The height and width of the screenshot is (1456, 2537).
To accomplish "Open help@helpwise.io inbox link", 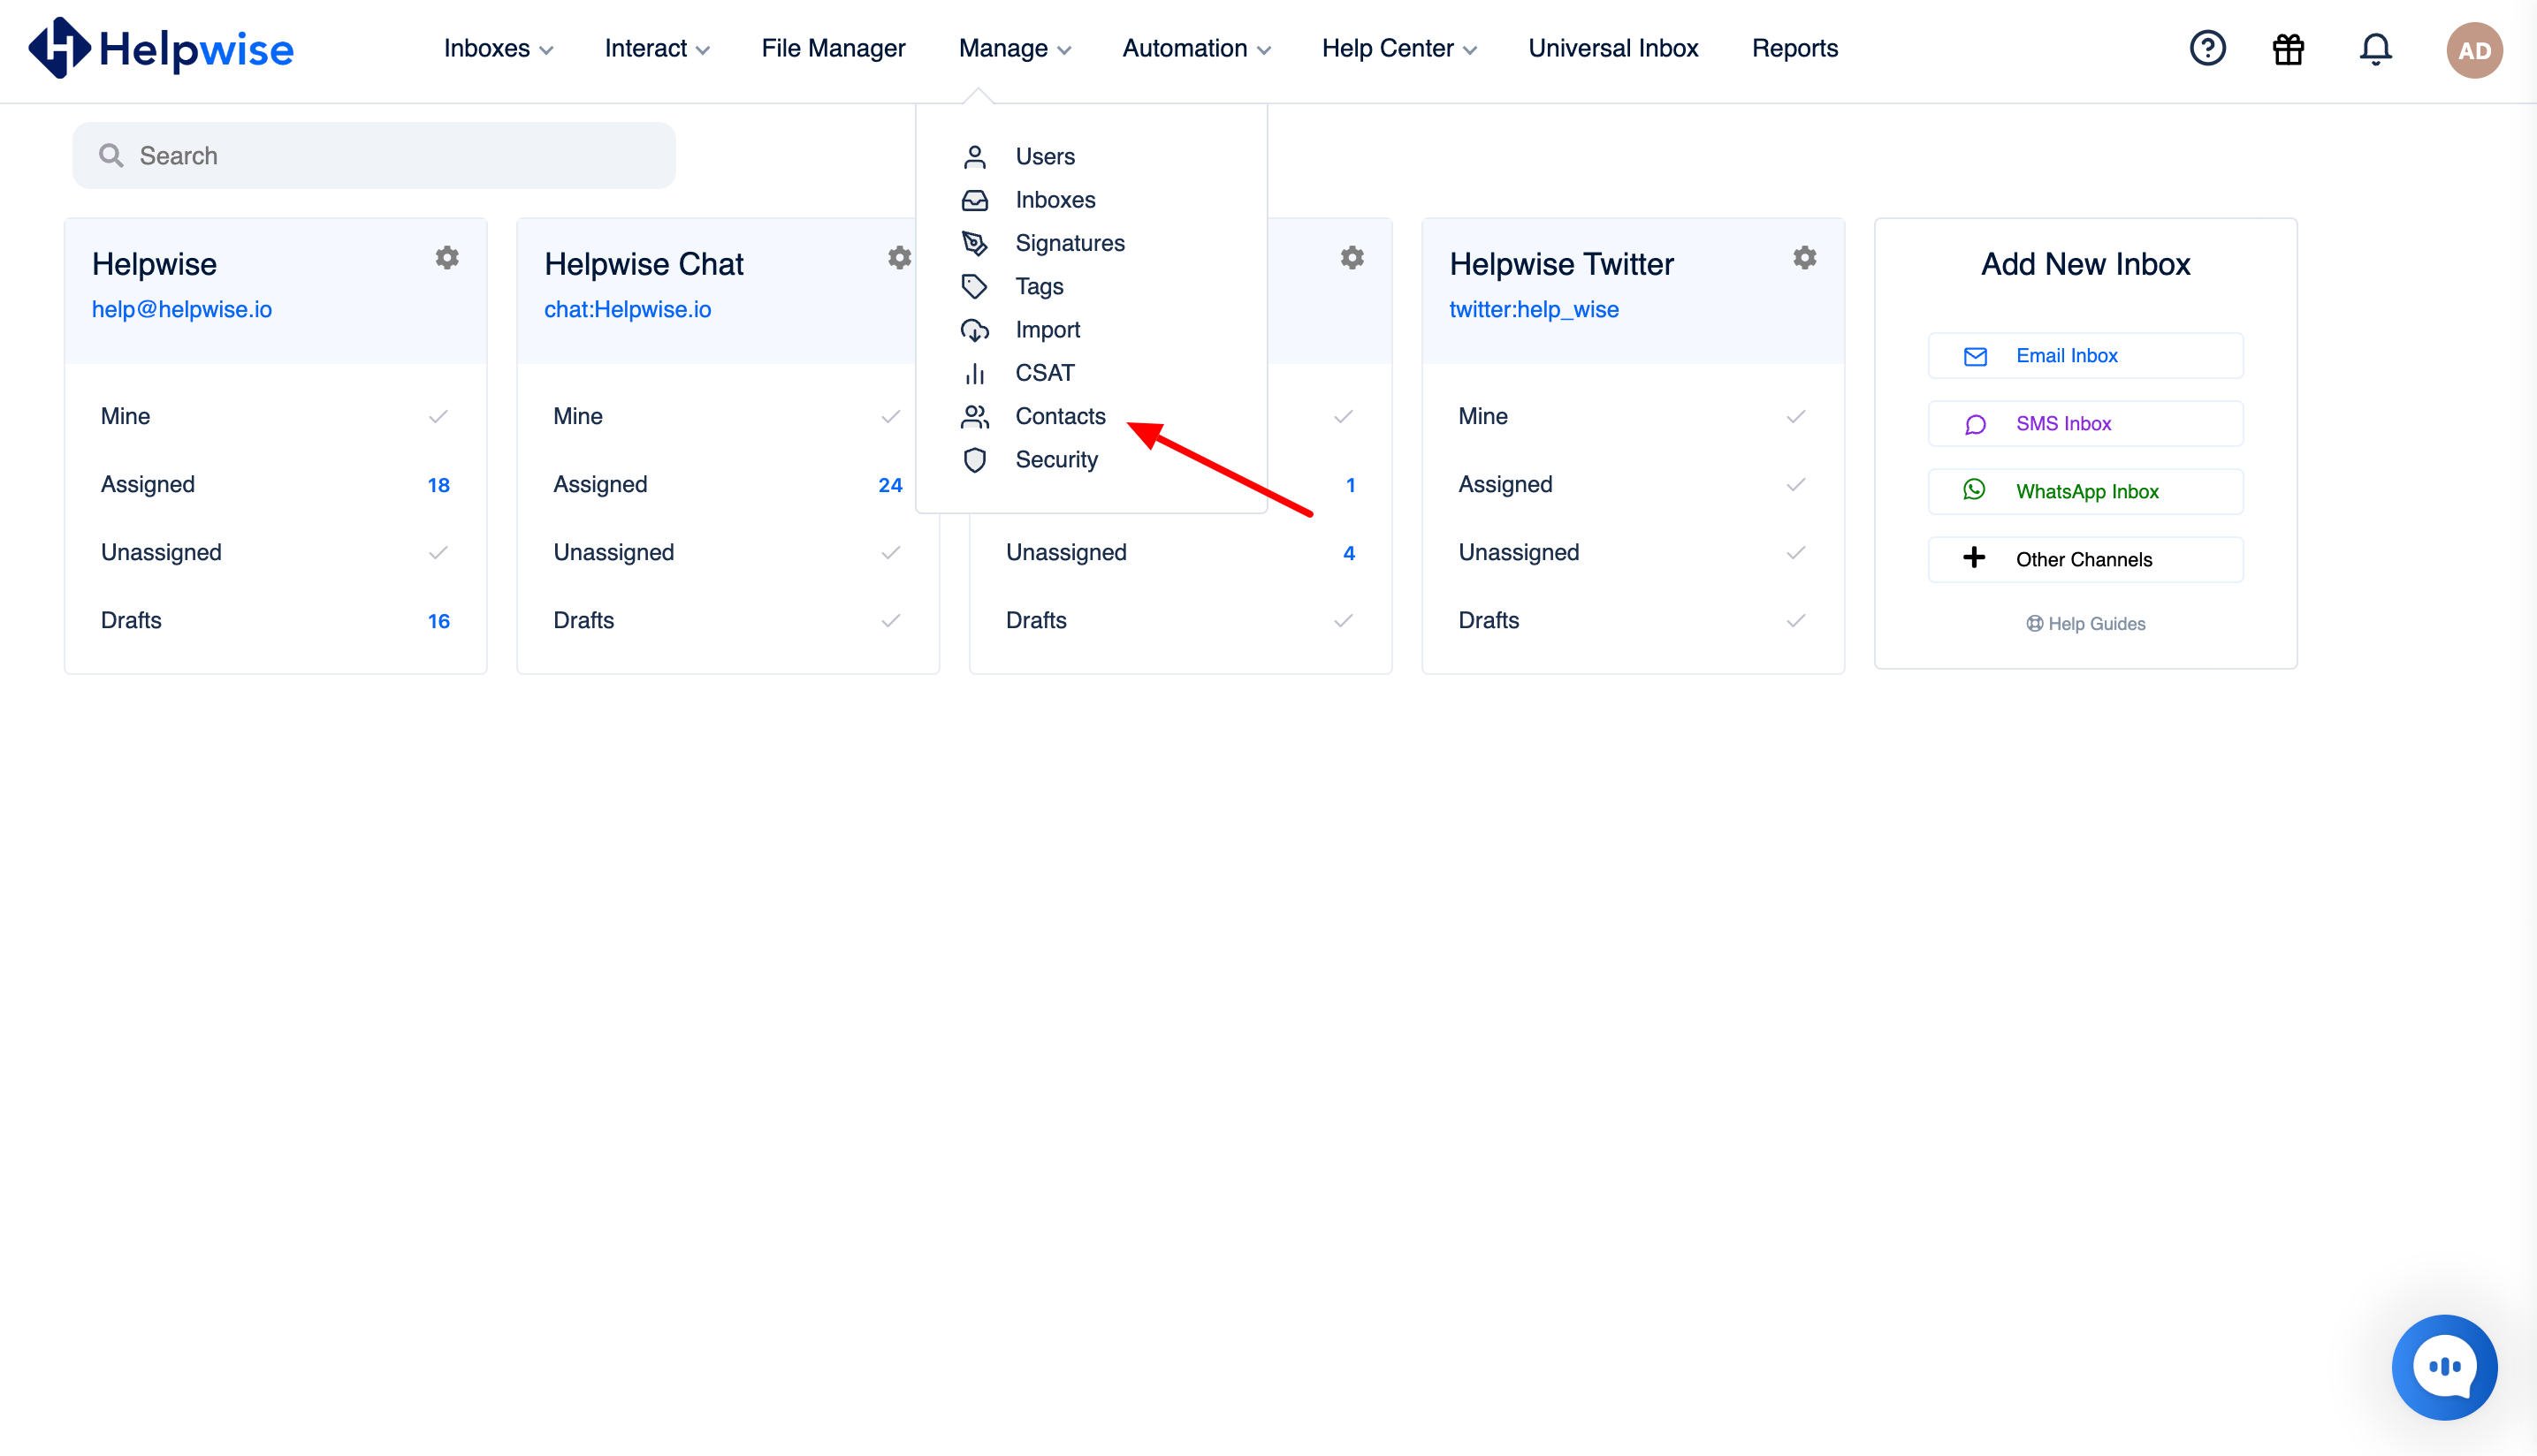I will (x=182, y=310).
